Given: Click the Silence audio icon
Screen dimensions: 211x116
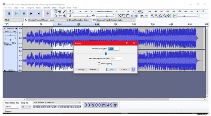Looking at the screenshot, I should tap(136, 16).
